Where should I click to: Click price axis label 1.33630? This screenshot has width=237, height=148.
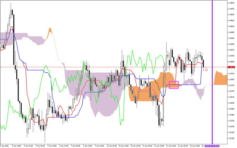click(x=231, y=97)
